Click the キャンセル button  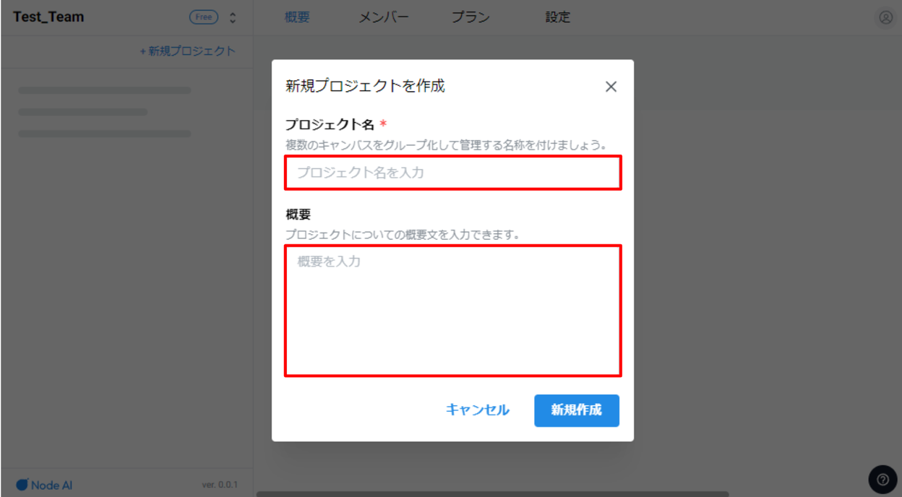coord(478,410)
